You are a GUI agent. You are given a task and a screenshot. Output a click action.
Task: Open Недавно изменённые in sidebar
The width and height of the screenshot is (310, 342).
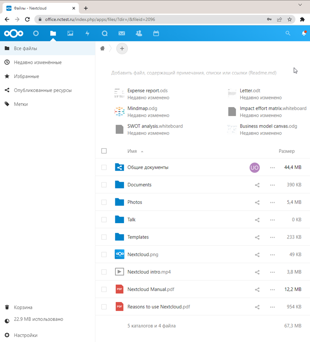point(47,63)
